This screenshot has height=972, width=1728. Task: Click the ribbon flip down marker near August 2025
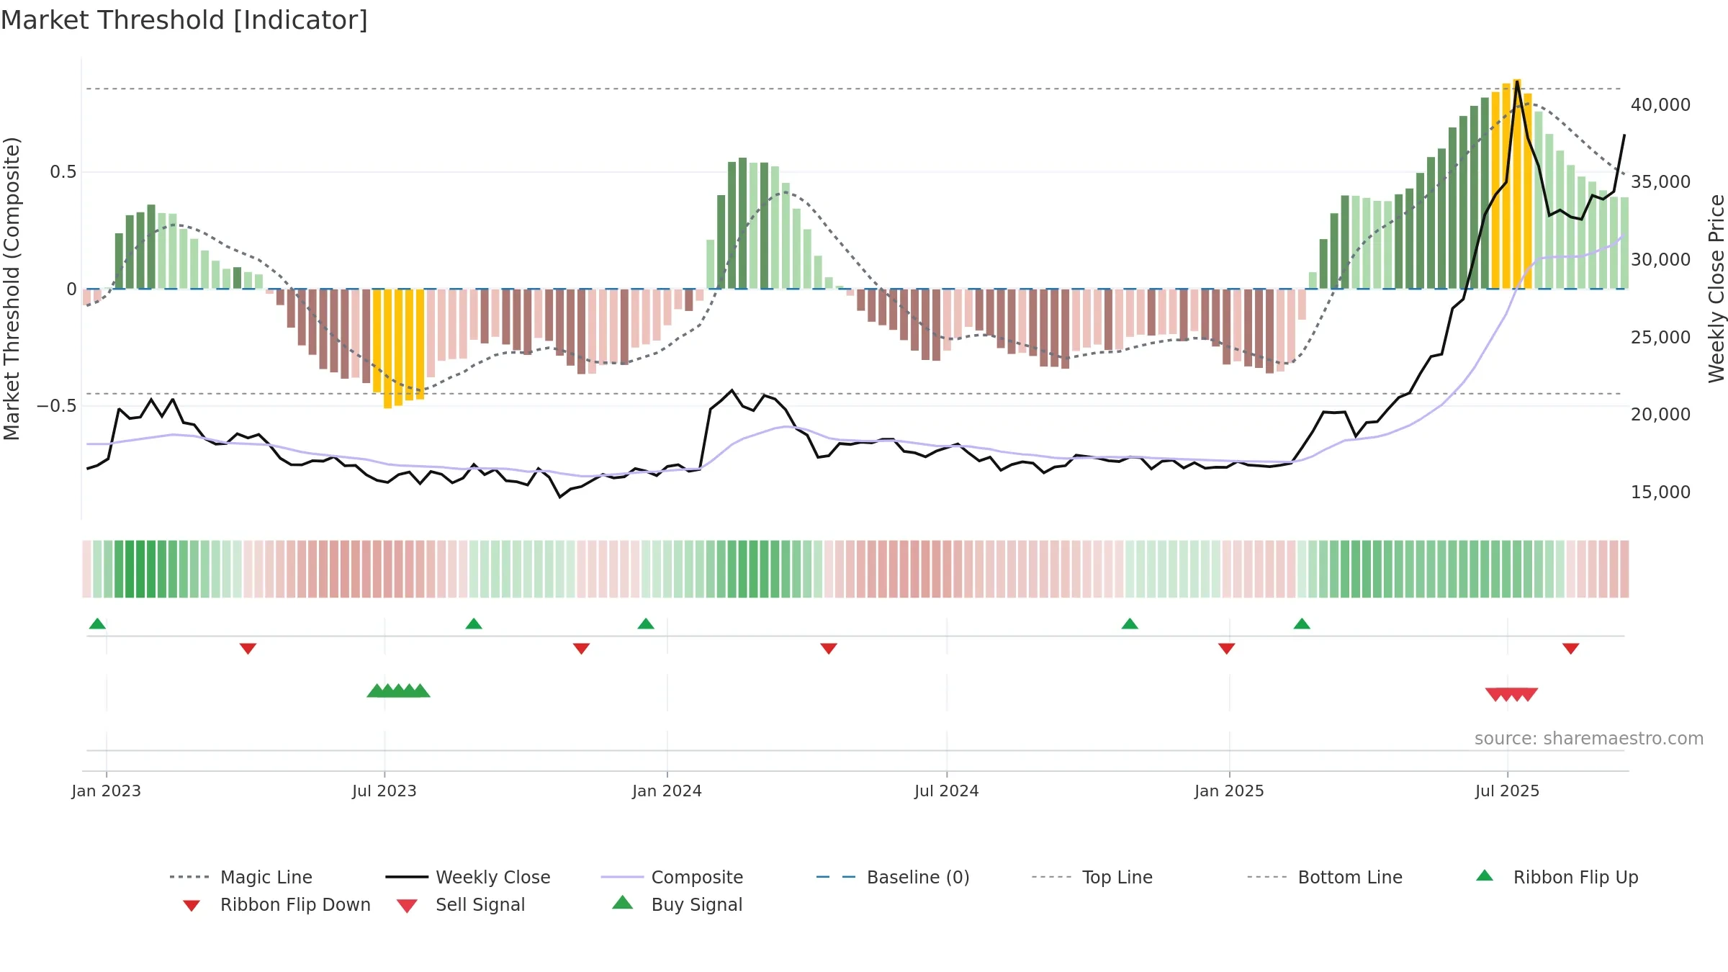[1571, 649]
